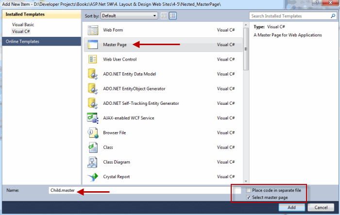Switch to small icons view
The image size is (340, 215).
click(164, 16)
